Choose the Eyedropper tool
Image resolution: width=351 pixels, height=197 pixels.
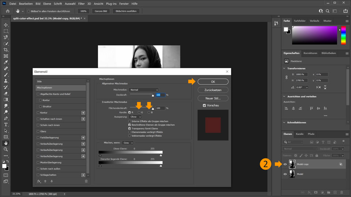pyautogui.click(x=6, y=62)
